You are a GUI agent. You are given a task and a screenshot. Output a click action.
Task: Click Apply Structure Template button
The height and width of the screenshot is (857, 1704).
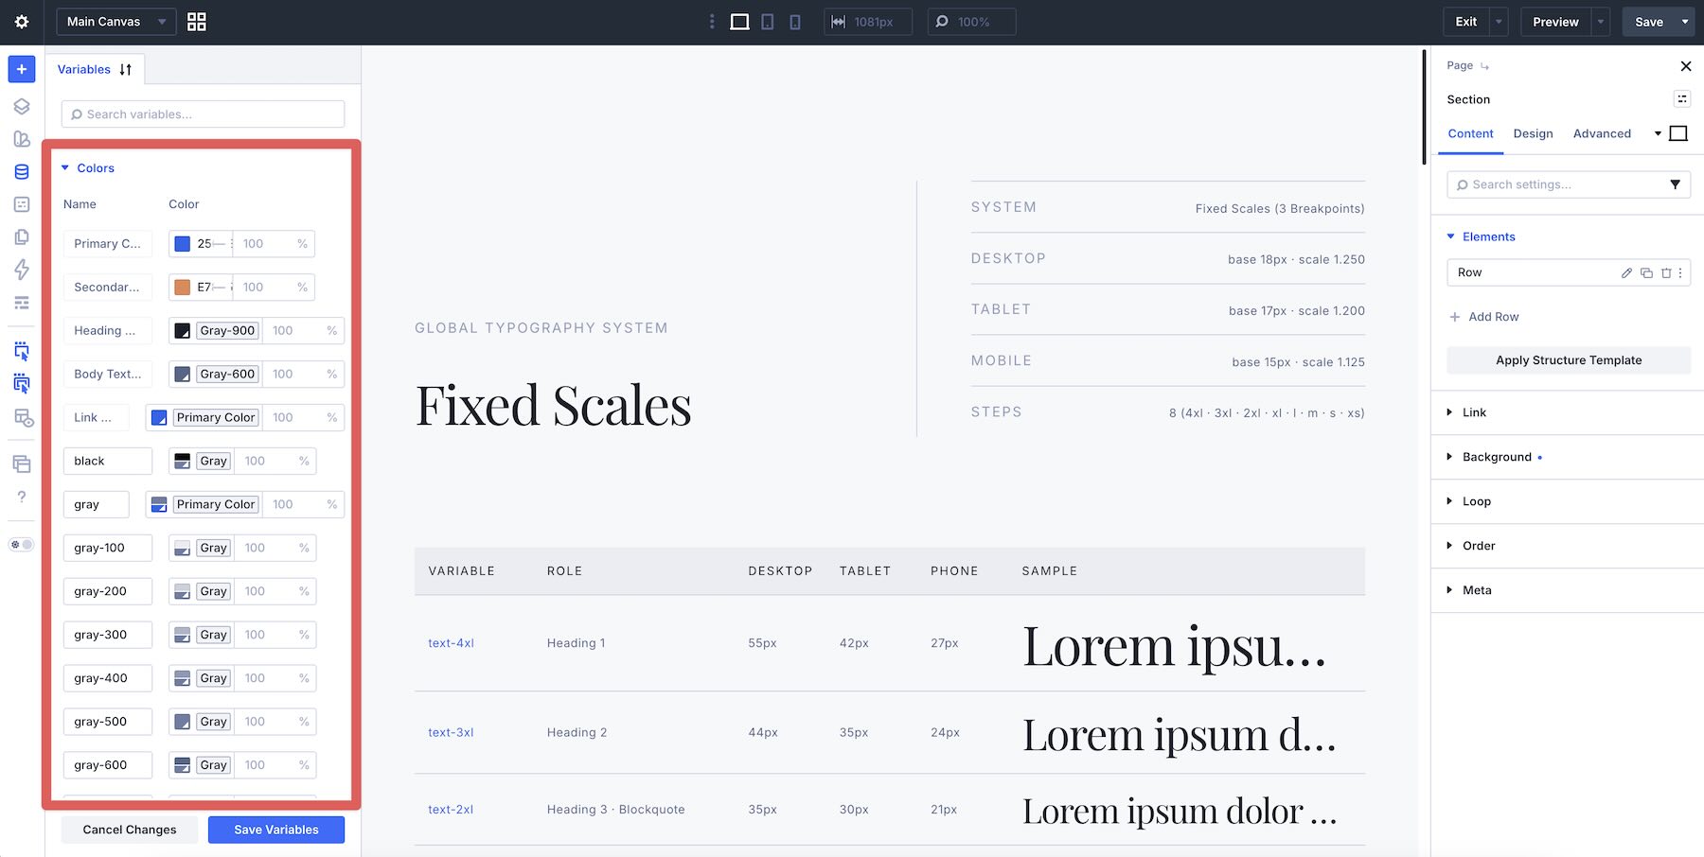point(1569,360)
